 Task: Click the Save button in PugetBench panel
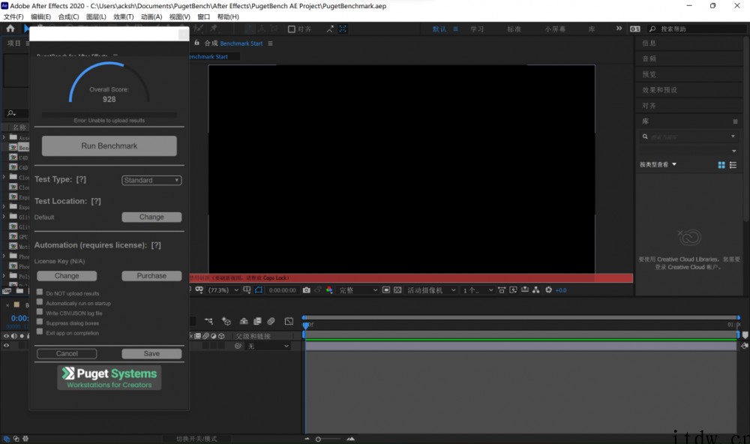coord(151,353)
